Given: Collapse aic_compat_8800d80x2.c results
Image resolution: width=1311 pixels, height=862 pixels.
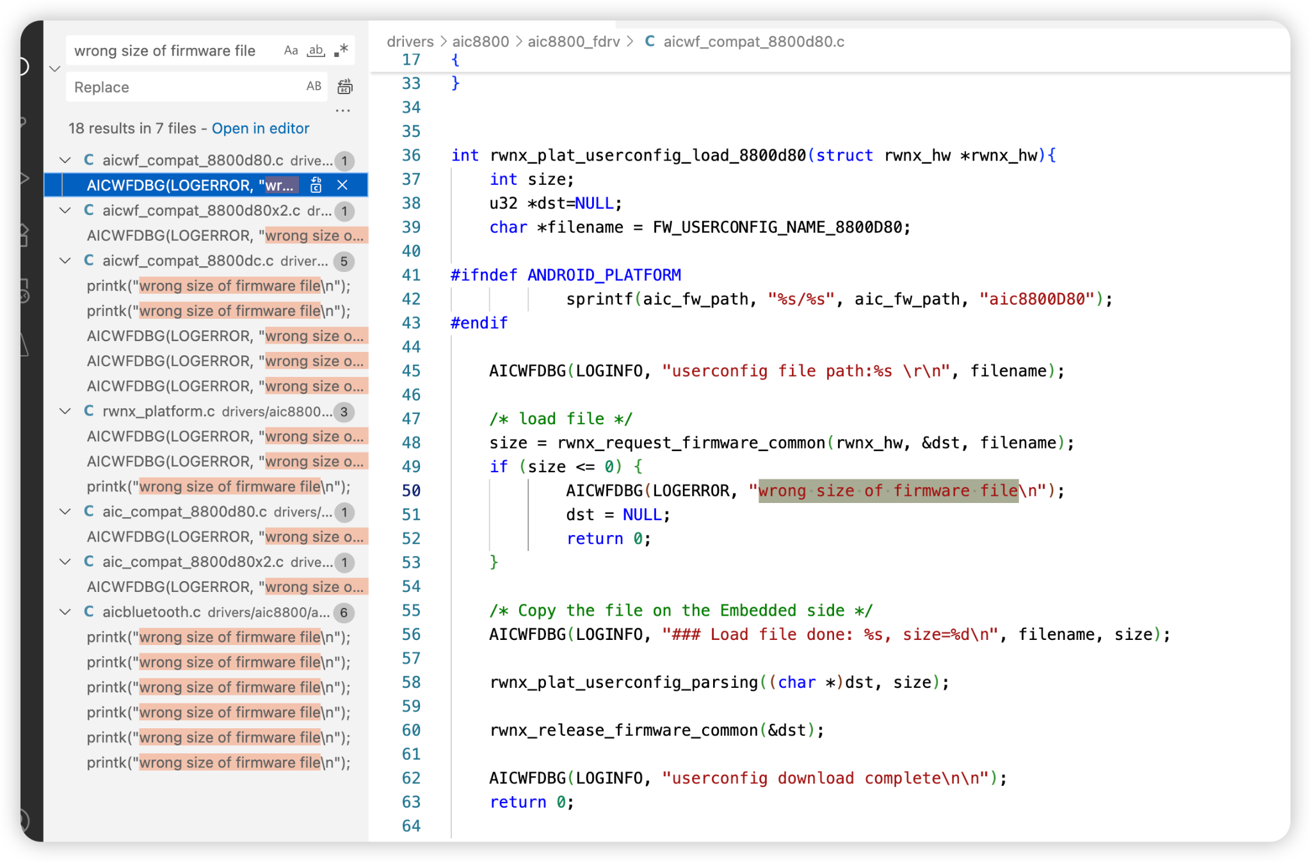Looking at the screenshot, I should (65, 562).
